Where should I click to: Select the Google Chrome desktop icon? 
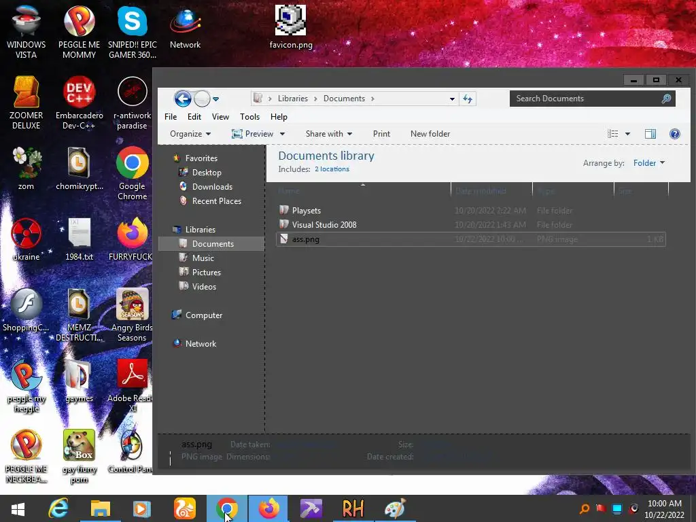click(x=133, y=174)
